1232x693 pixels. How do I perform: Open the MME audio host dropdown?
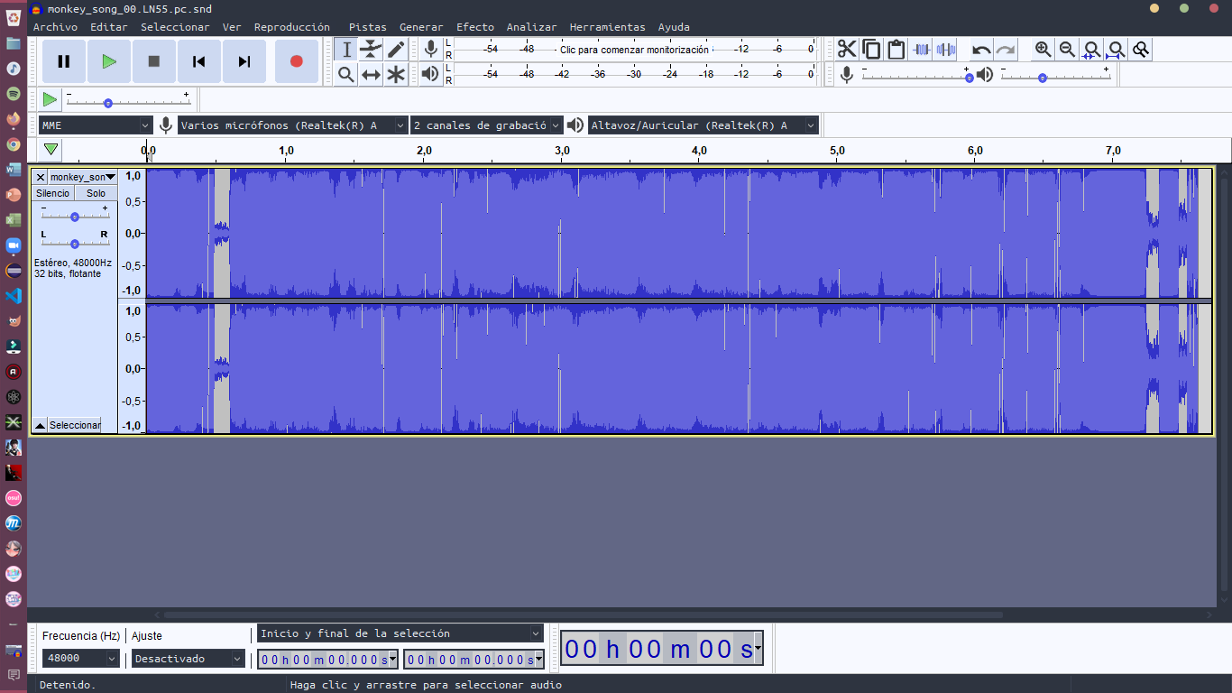tap(96, 125)
